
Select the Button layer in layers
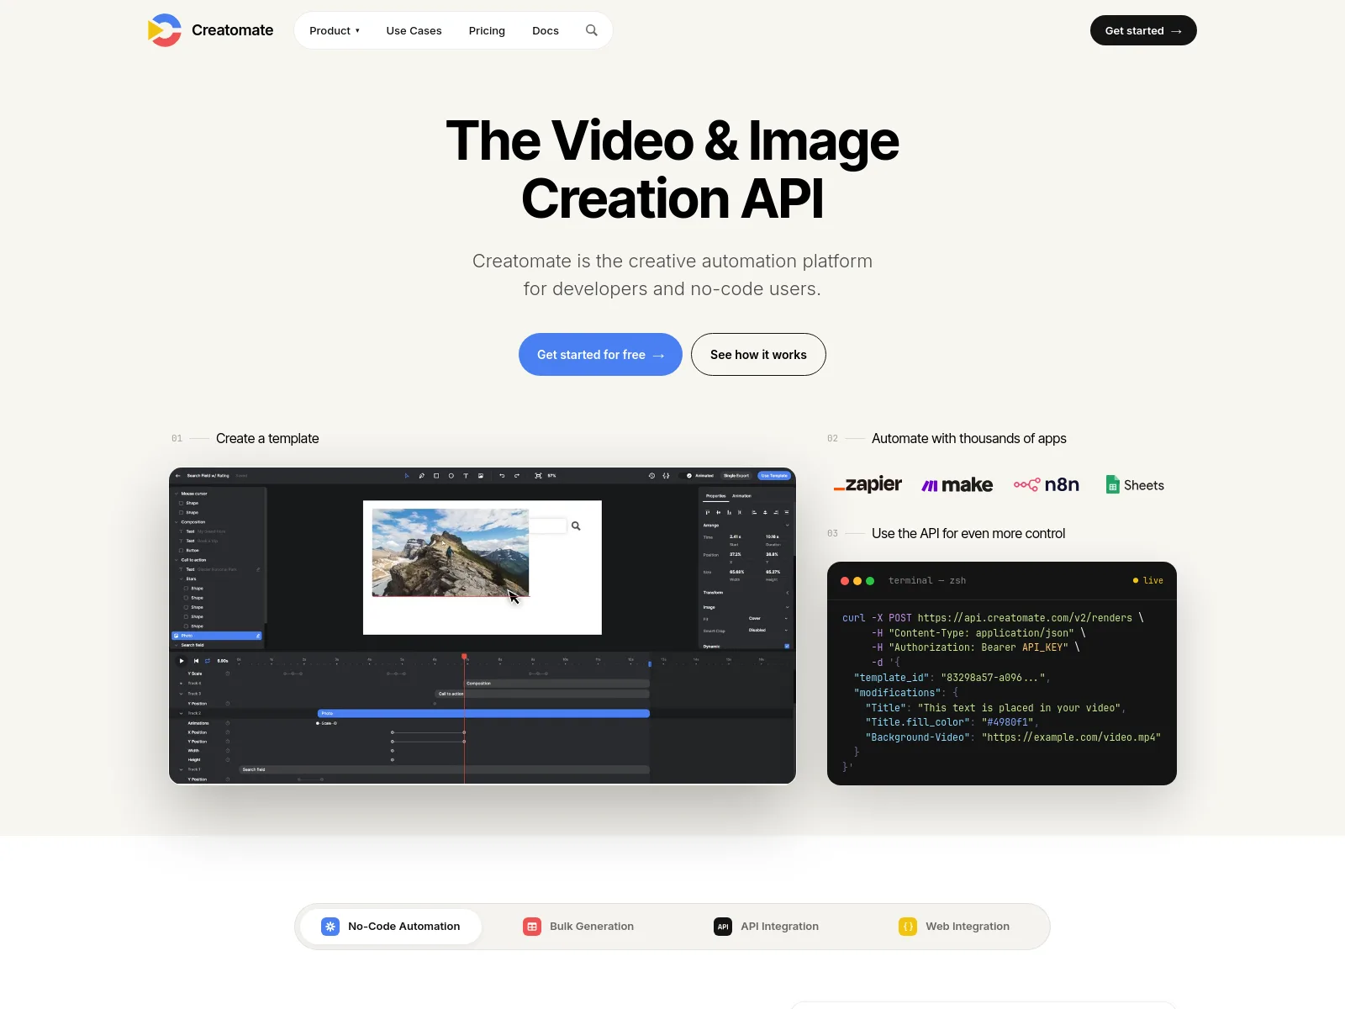tap(193, 551)
